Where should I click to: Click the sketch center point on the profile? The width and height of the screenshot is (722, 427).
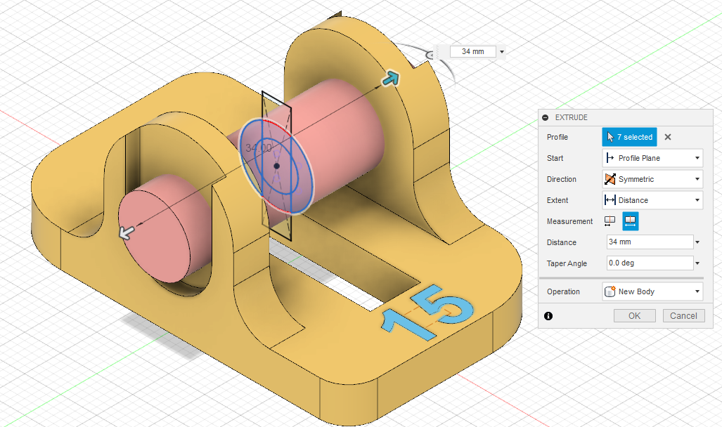click(277, 166)
